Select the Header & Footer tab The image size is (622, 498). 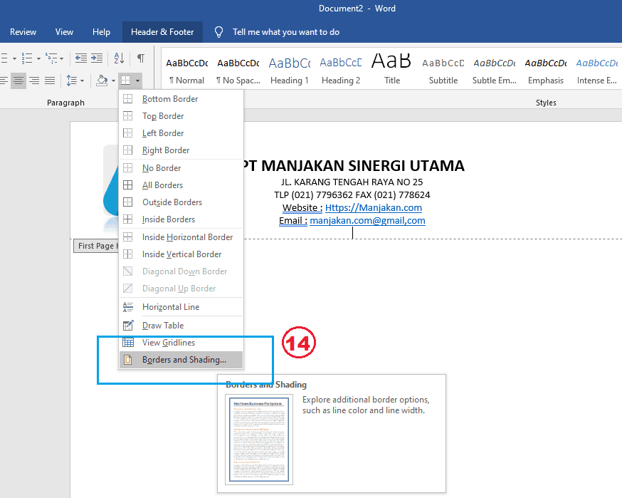[162, 32]
